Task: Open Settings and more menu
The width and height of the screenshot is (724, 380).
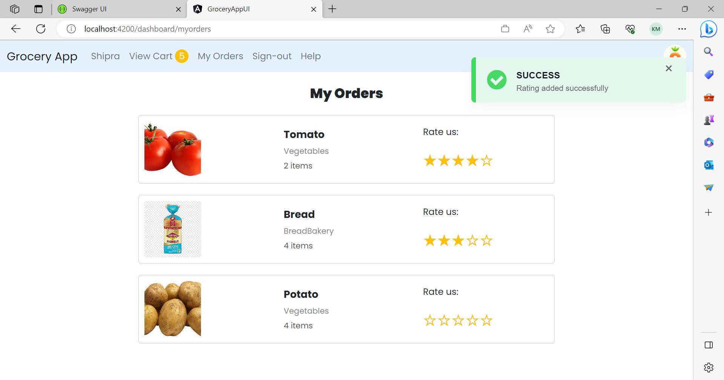Action: (x=682, y=29)
